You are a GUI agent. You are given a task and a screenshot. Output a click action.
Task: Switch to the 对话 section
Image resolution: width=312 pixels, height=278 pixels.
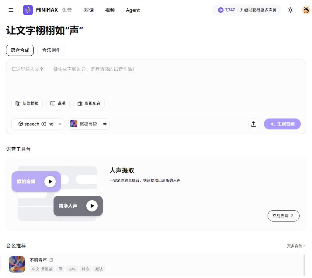click(89, 10)
